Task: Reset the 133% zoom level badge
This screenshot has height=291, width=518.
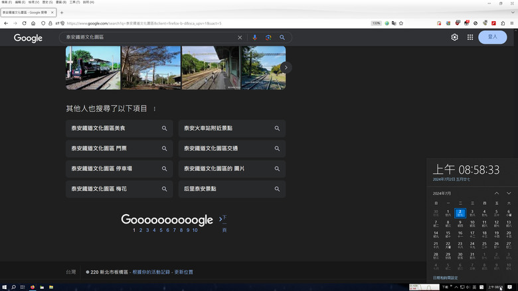Action: (376, 23)
